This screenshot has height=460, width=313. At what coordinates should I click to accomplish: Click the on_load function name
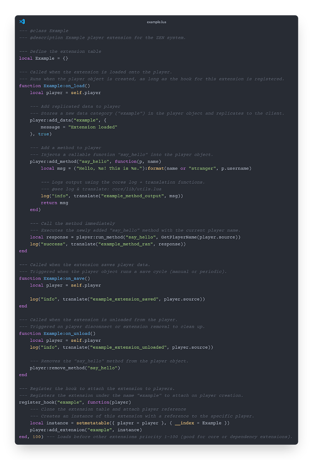74,86
